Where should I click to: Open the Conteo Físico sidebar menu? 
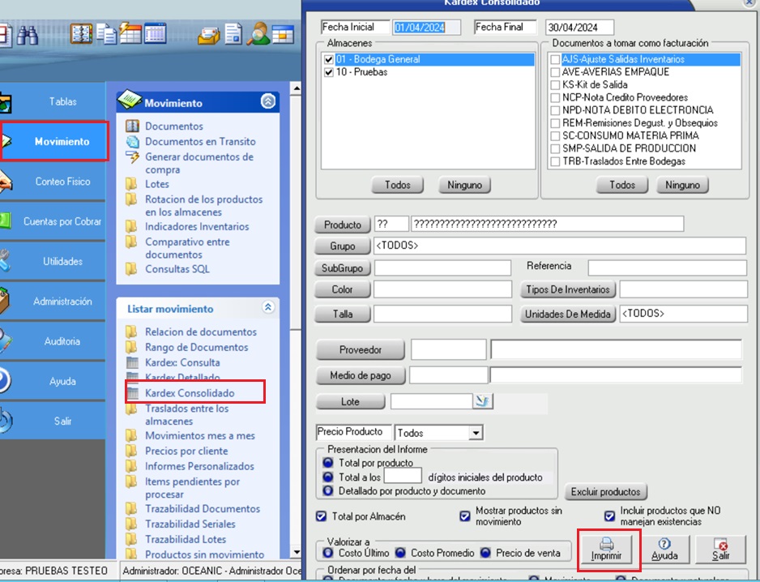click(x=62, y=182)
